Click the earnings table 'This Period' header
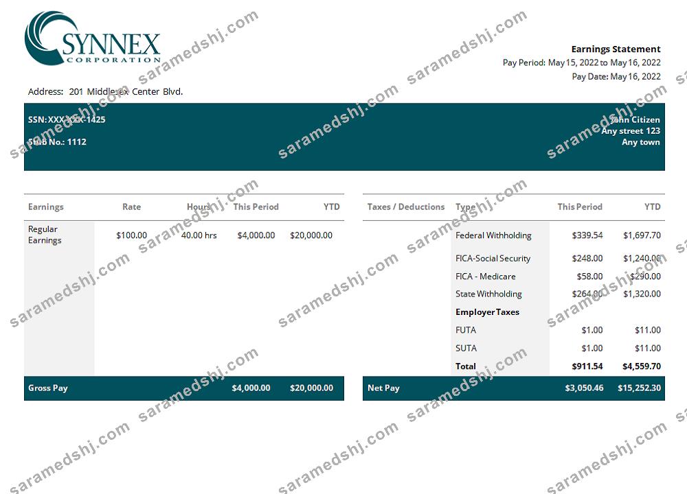Screen dimensions: 687x494 256,207
